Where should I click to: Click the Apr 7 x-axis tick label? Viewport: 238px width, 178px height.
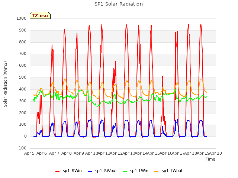pos(54,153)
